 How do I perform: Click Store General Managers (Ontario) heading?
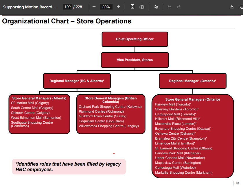coord(192,99)
